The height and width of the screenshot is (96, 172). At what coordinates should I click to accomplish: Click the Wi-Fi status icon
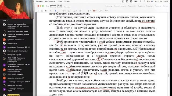click(141, 1)
